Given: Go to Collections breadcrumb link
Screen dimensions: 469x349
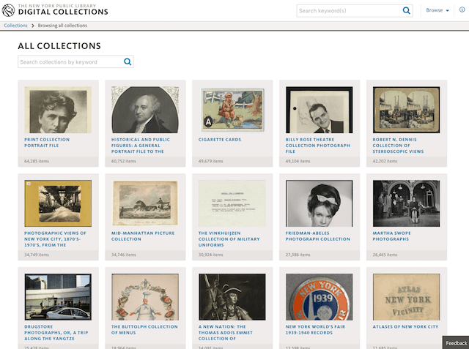Looking at the screenshot, I should pyautogui.click(x=15, y=26).
